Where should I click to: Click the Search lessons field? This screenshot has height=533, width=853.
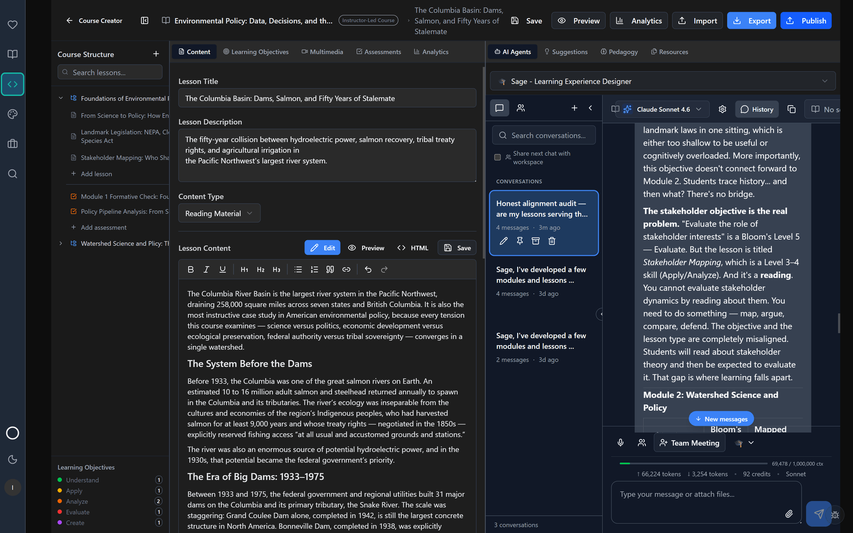pyautogui.click(x=110, y=72)
